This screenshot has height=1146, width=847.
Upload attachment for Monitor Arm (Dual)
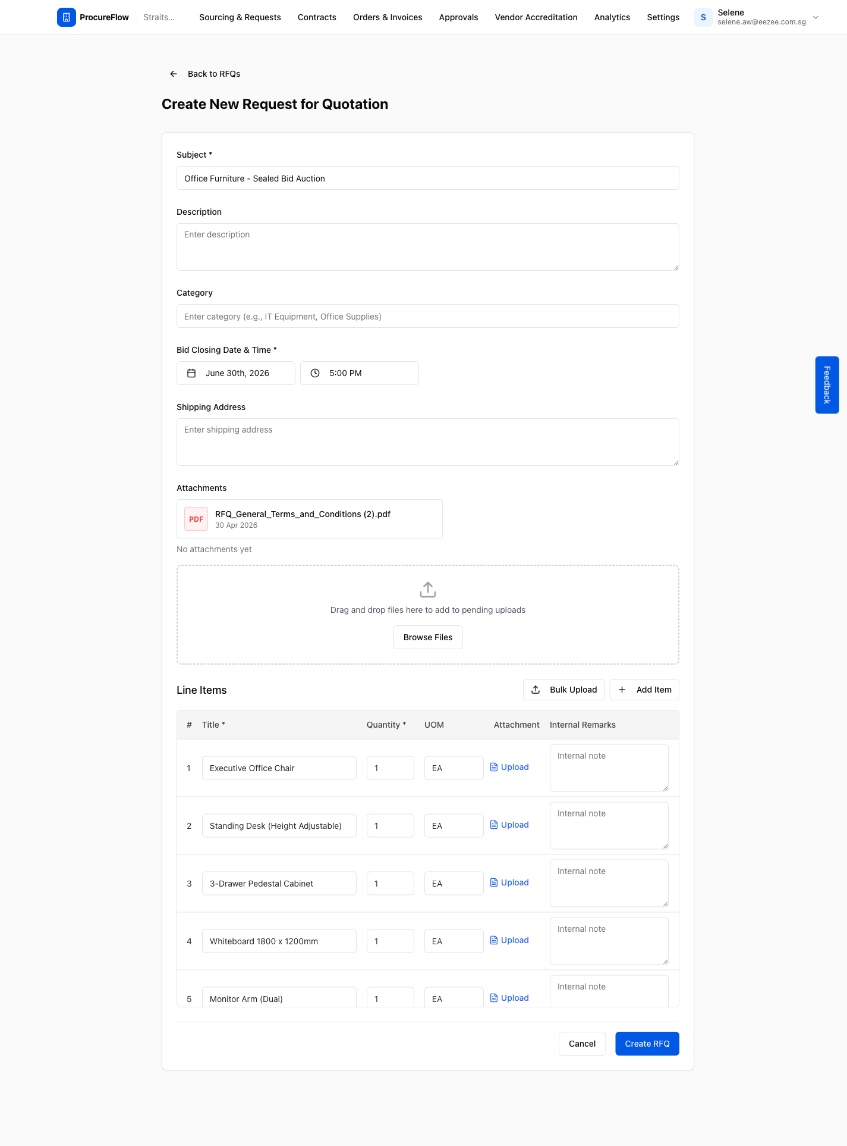(x=509, y=998)
